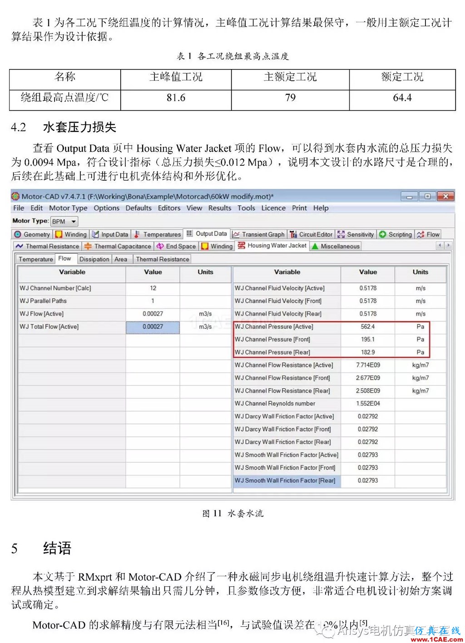465x643 pixels.
Task: Open the Help menu
Action: 321,208
